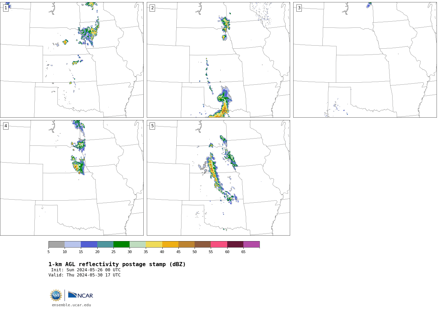
Task: Click the light blue 10-15 dBZ swatch
Action: coord(73,244)
